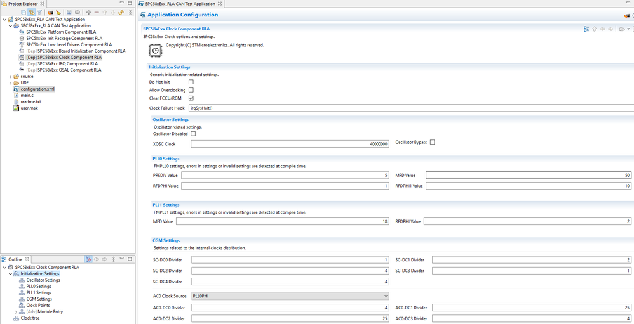Open dropdown arrow next to folder icon

click(x=628, y=29)
